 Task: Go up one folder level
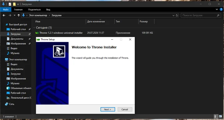[x=19, y=15]
